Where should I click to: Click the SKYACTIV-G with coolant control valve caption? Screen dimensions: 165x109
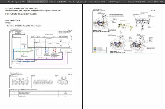coord(118,52)
